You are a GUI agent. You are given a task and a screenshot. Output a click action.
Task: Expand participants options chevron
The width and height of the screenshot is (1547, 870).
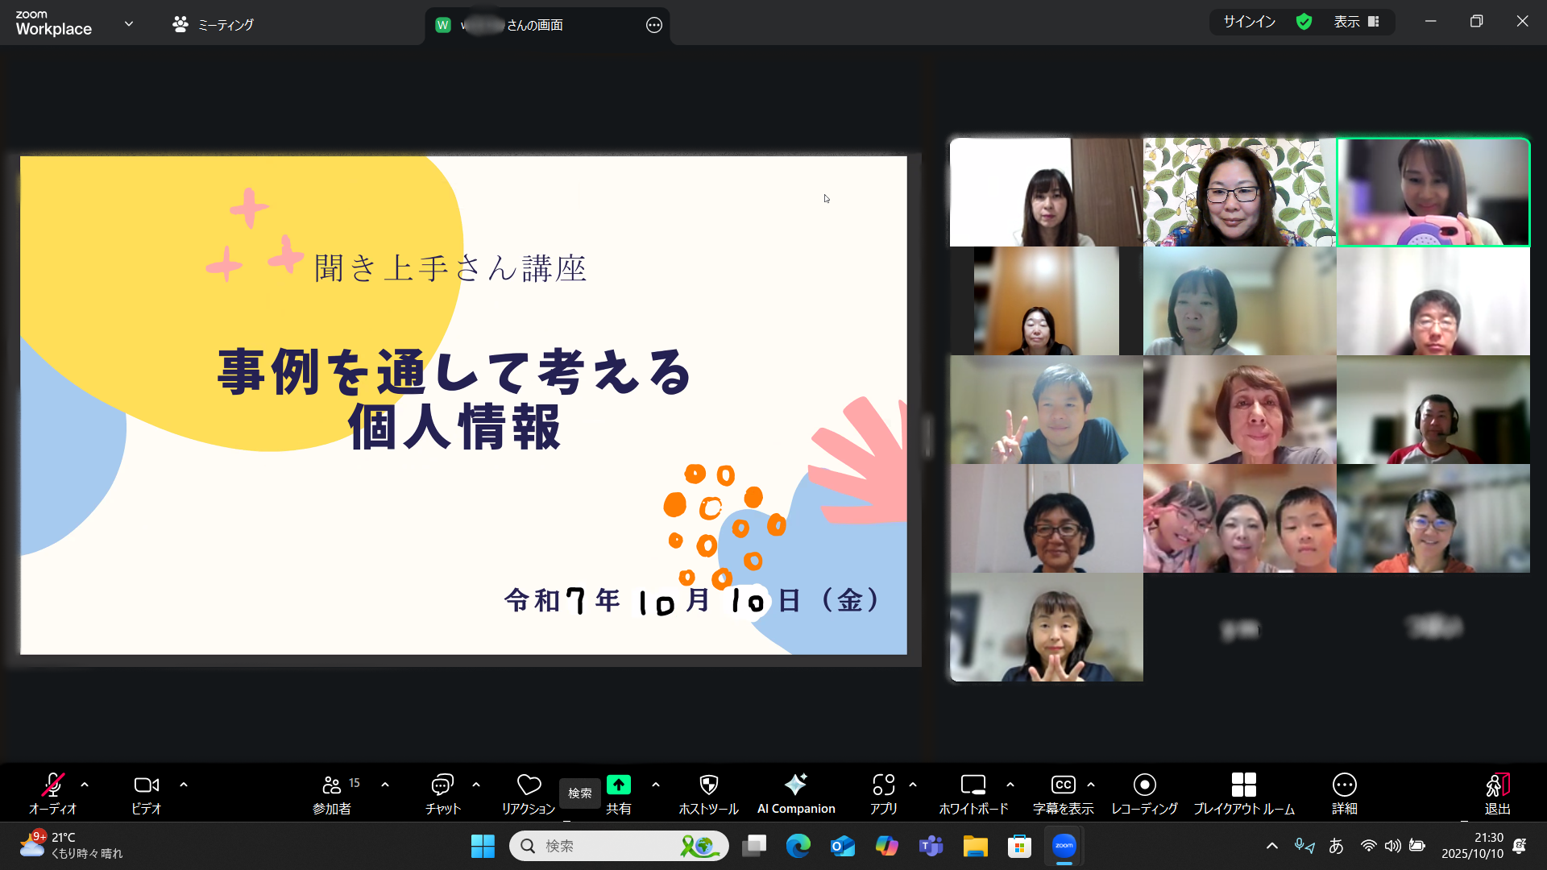(385, 785)
